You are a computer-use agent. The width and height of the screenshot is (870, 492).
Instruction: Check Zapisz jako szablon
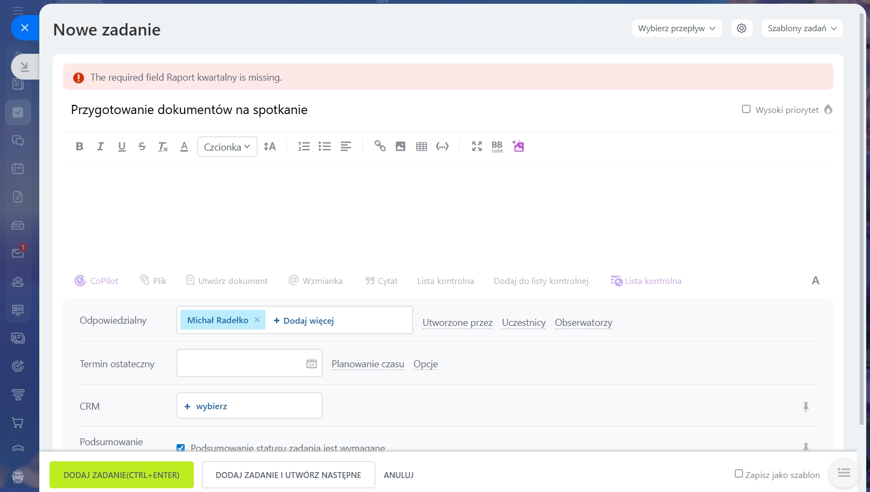739,474
